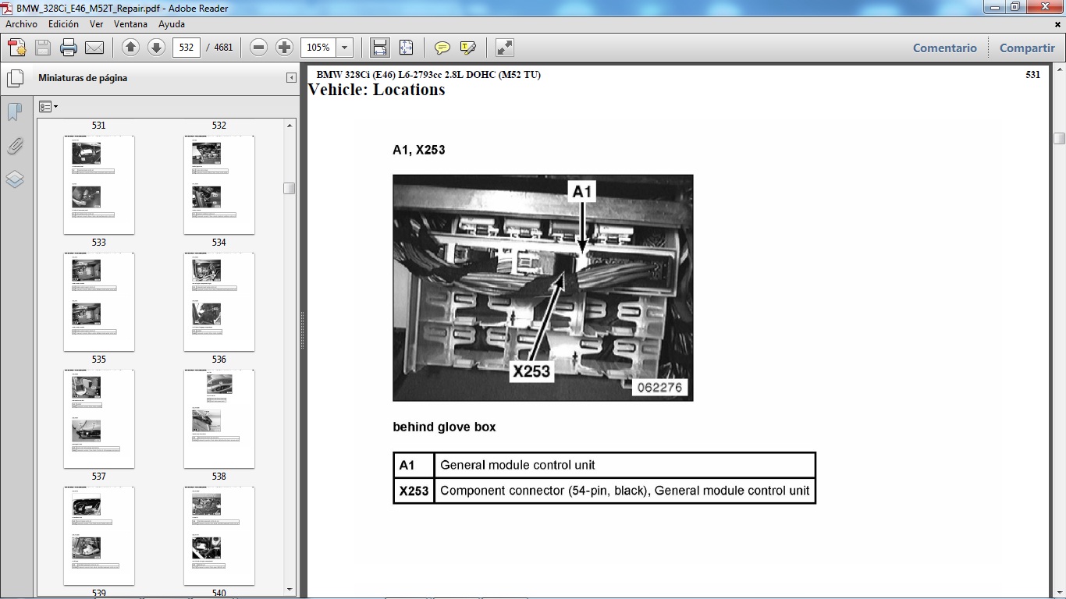Click the thumbnail panel scroll-down arrow
The image size is (1066, 599).
[x=290, y=590]
